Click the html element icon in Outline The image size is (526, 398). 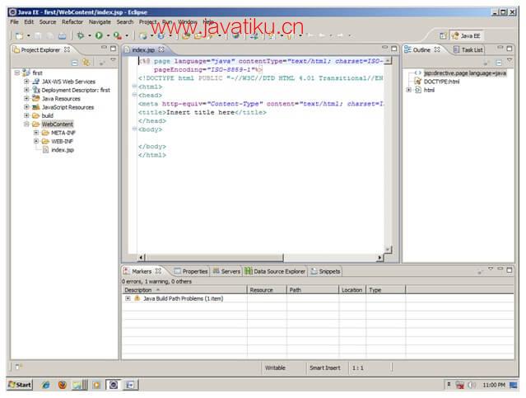click(x=418, y=90)
